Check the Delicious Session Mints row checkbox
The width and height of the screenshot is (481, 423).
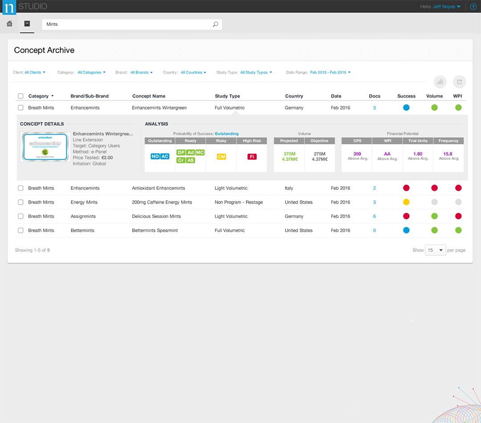(20, 217)
